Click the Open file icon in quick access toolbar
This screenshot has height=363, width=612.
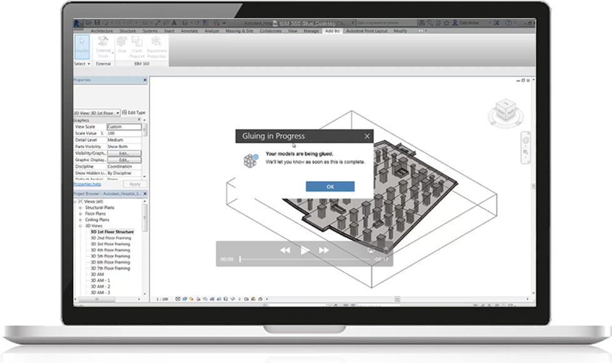[89, 23]
